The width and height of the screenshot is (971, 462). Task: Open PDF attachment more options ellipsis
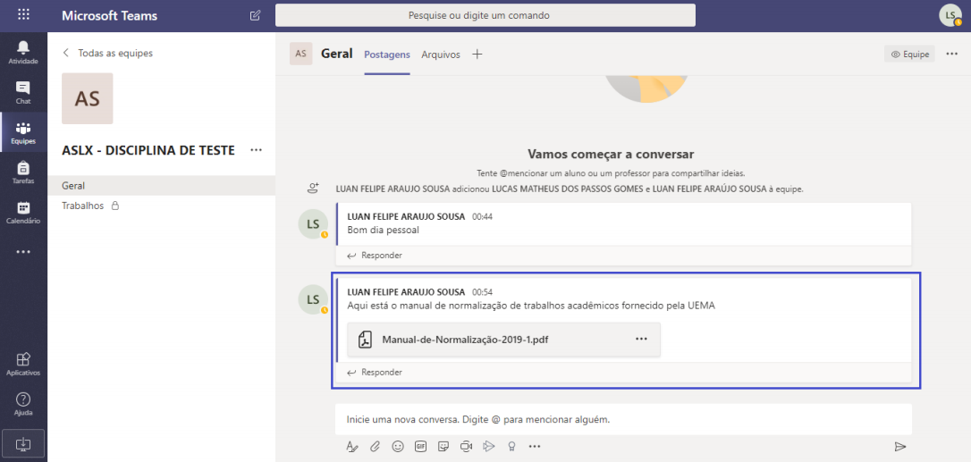(641, 339)
